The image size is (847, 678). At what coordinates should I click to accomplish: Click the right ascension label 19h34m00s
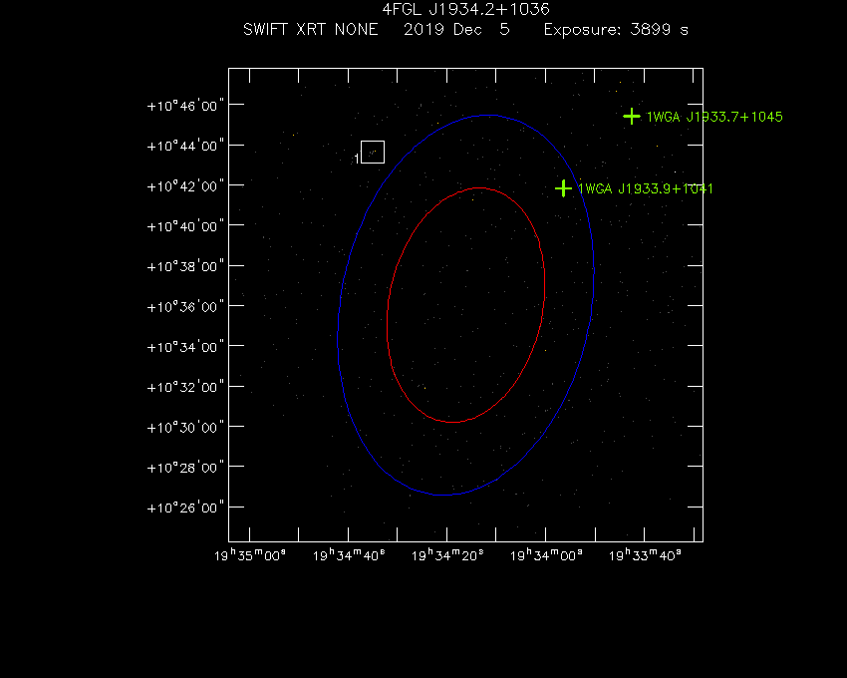(x=547, y=555)
